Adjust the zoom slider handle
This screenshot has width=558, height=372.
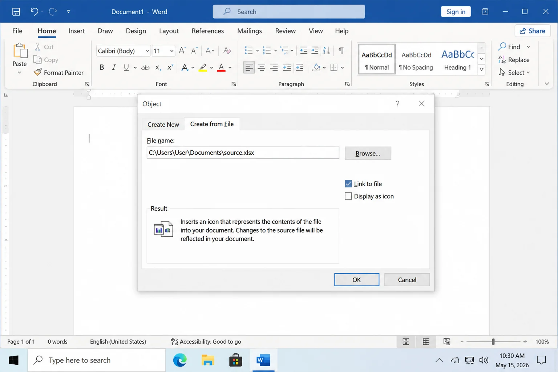point(493,341)
